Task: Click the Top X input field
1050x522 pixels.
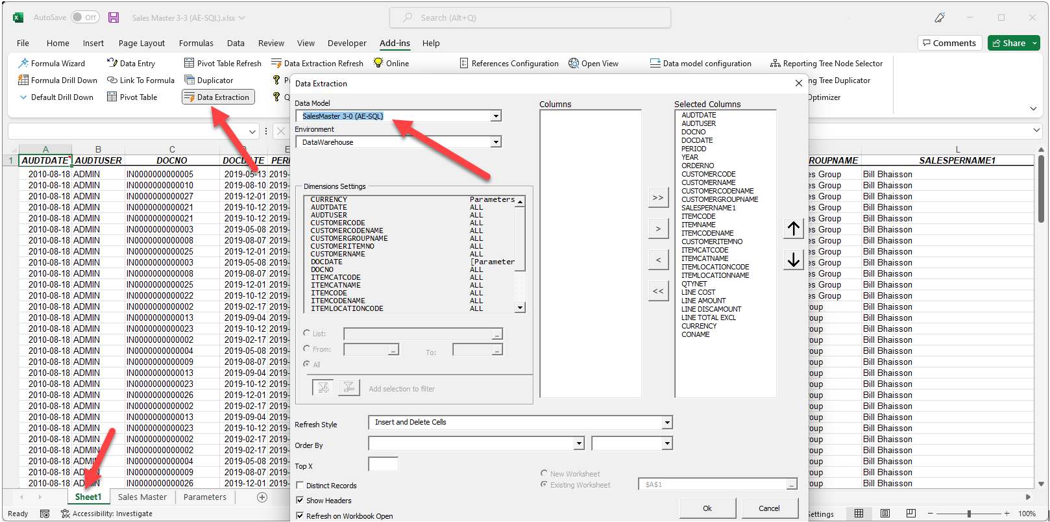Action: pyautogui.click(x=383, y=465)
